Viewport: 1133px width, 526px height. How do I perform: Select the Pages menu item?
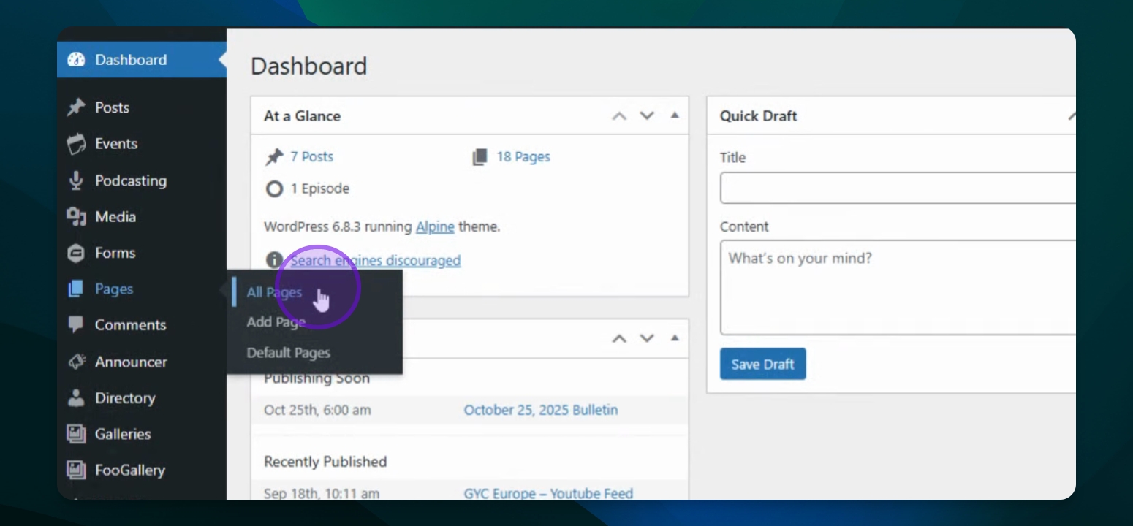click(x=142, y=289)
